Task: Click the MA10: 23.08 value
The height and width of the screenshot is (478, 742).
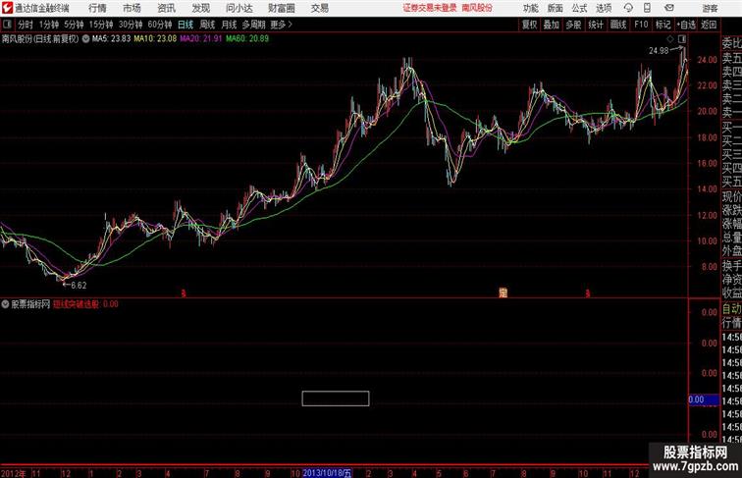Action: coord(155,39)
